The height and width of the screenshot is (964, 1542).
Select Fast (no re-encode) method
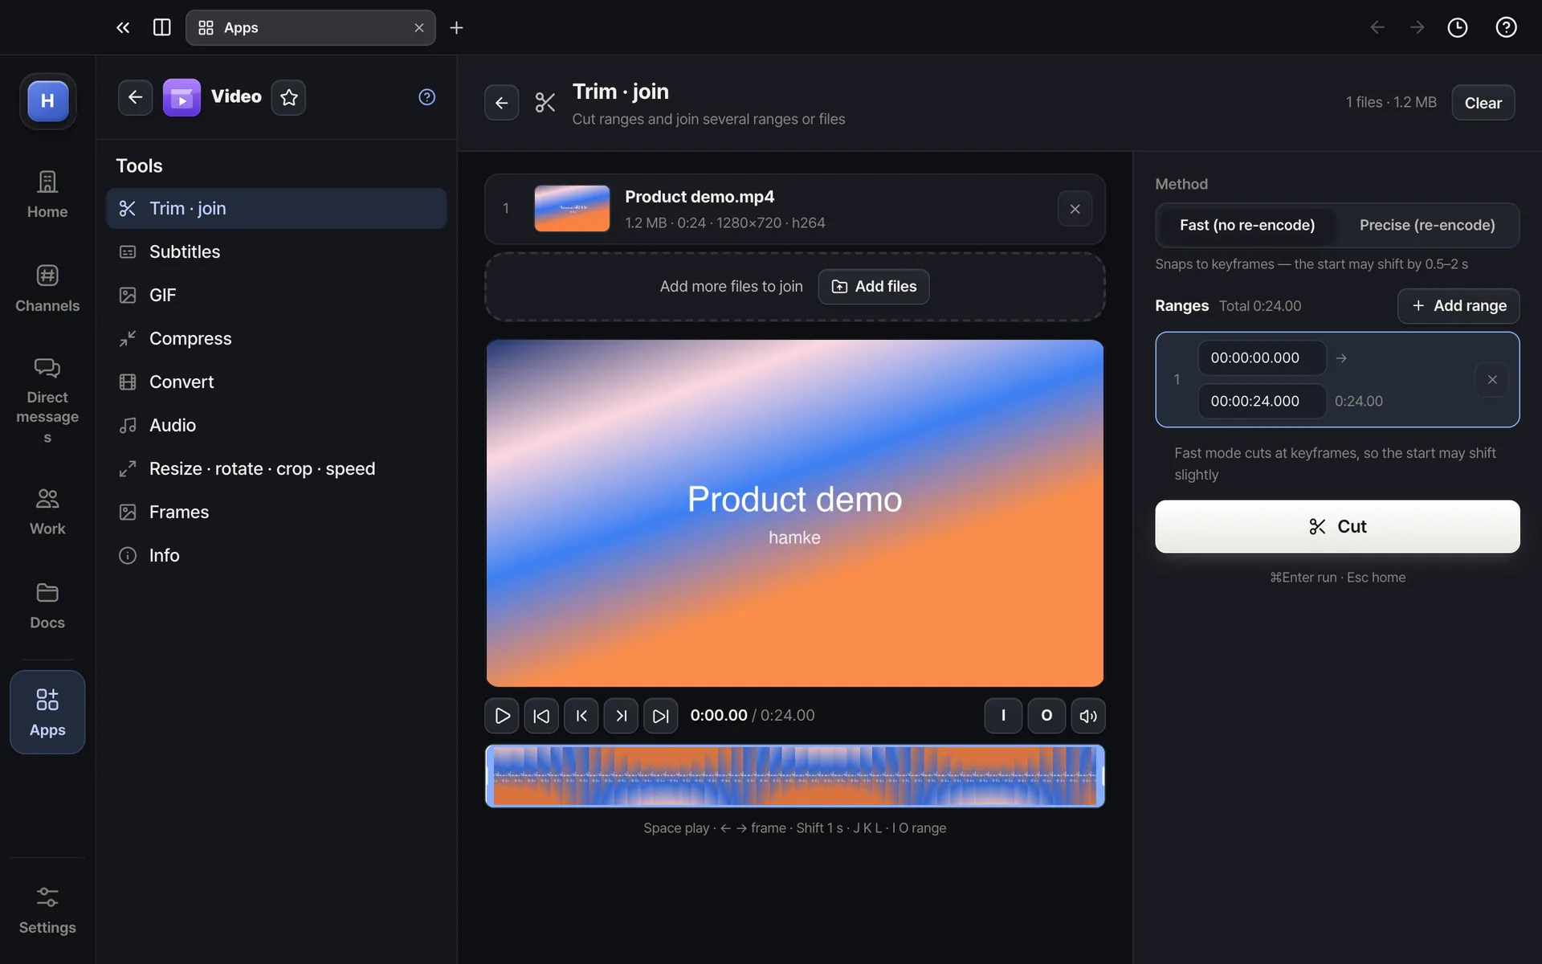point(1246,226)
